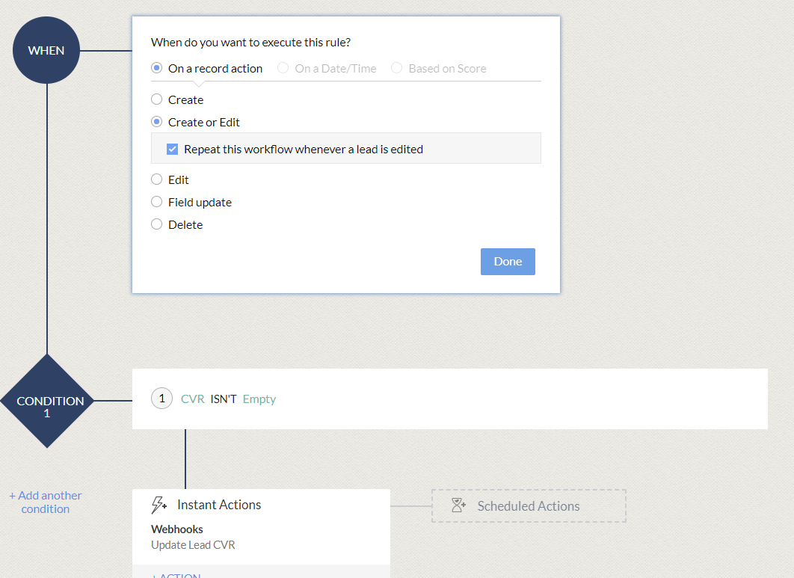The height and width of the screenshot is (578, 794).
Task: Click the condition number badge 1
Action: [161, 399]
